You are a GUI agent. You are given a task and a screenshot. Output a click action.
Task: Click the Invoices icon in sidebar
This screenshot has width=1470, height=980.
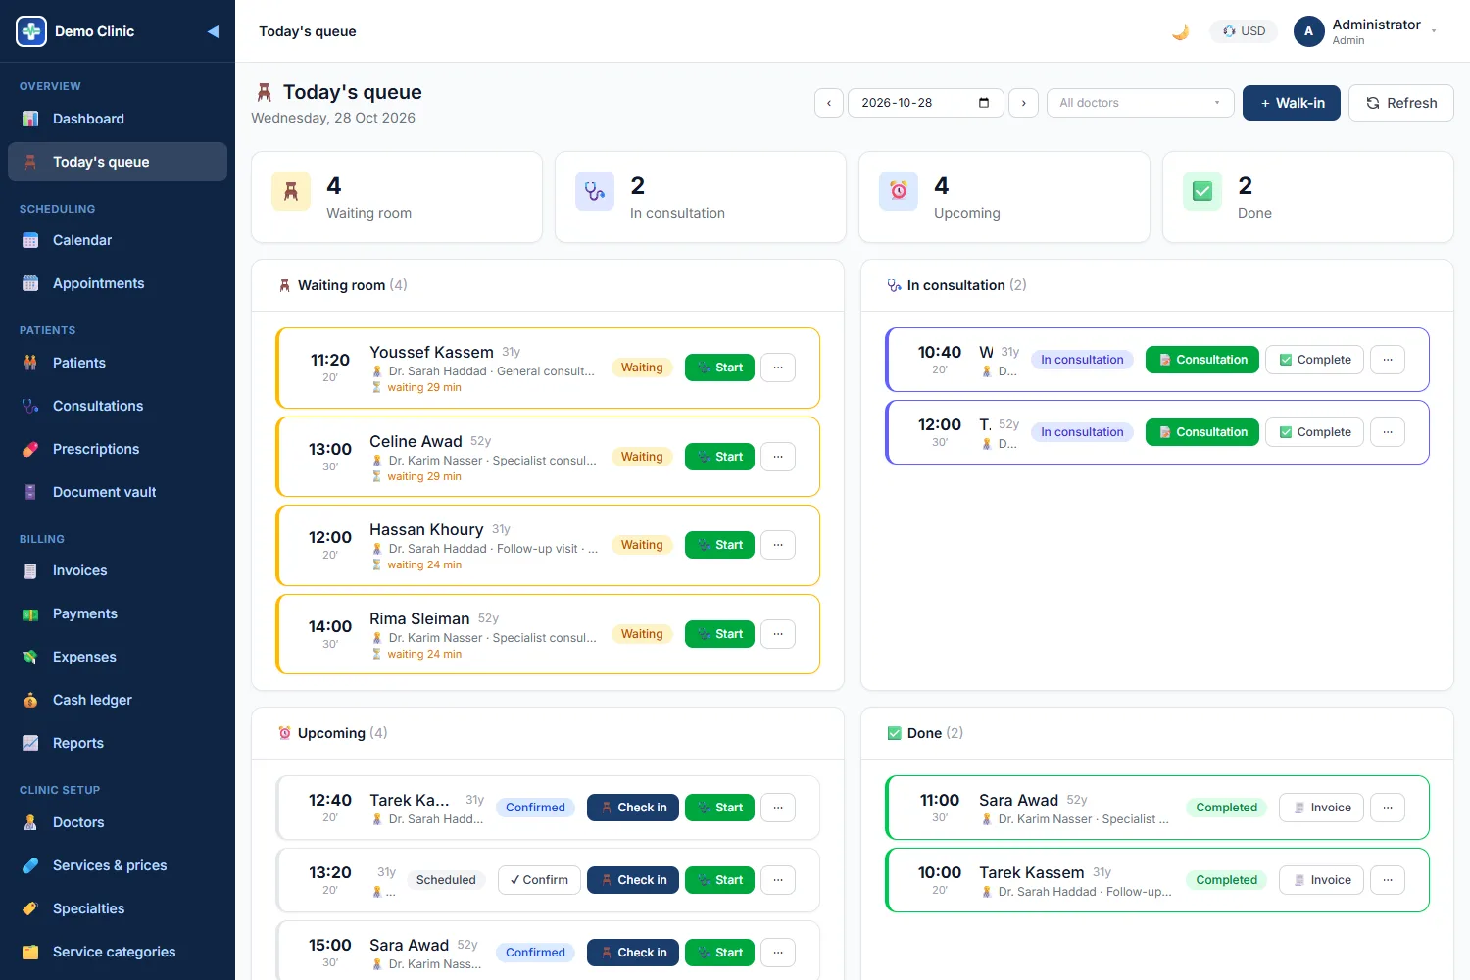pyautogui.click(x=30, y=570)
